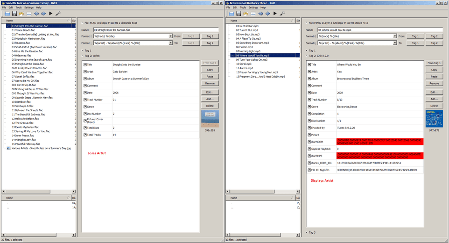This screenshot has width=449, height=243.
Task: Create playlist icon in Brownswood Bubblers window
Action: 253,14
